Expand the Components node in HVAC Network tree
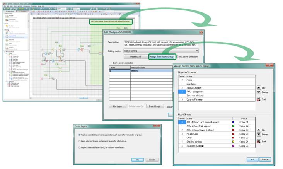 9,55
